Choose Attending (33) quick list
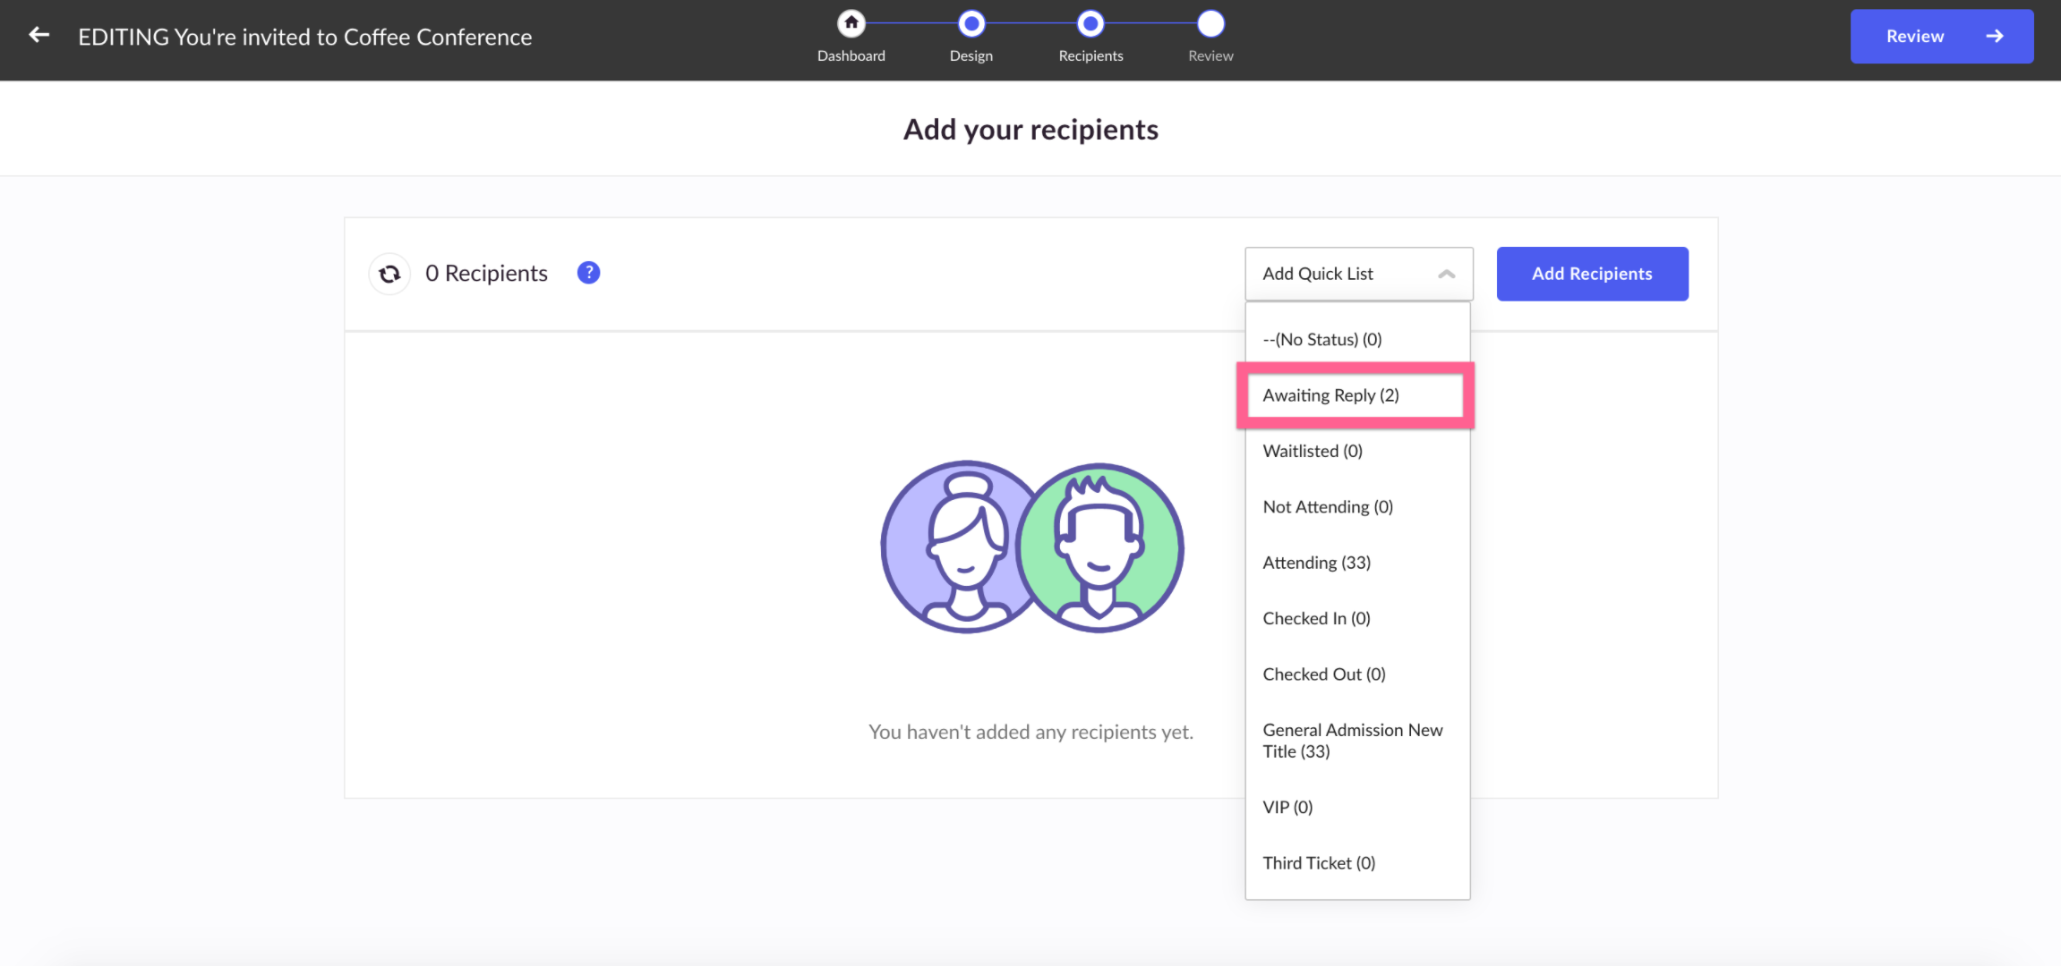Screen dimensions: 2061x966 (1357, 563)
